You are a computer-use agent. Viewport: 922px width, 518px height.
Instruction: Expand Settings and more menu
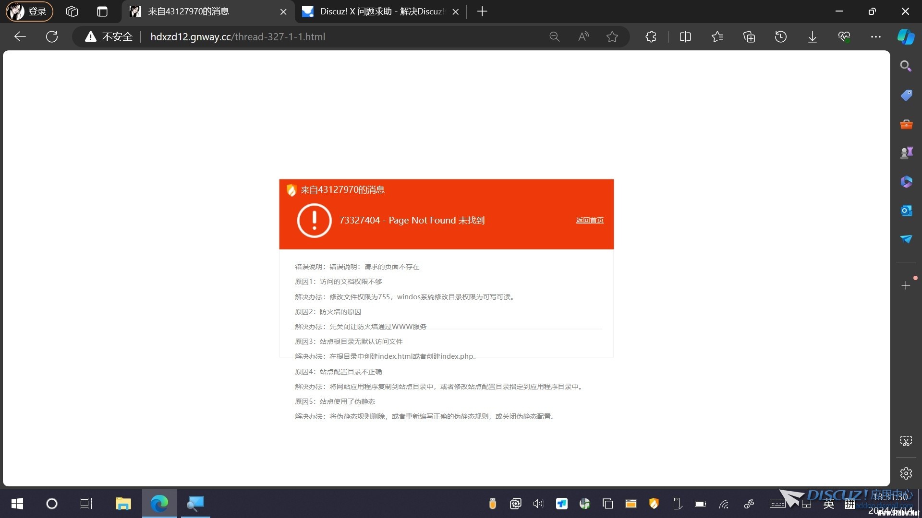875,36
